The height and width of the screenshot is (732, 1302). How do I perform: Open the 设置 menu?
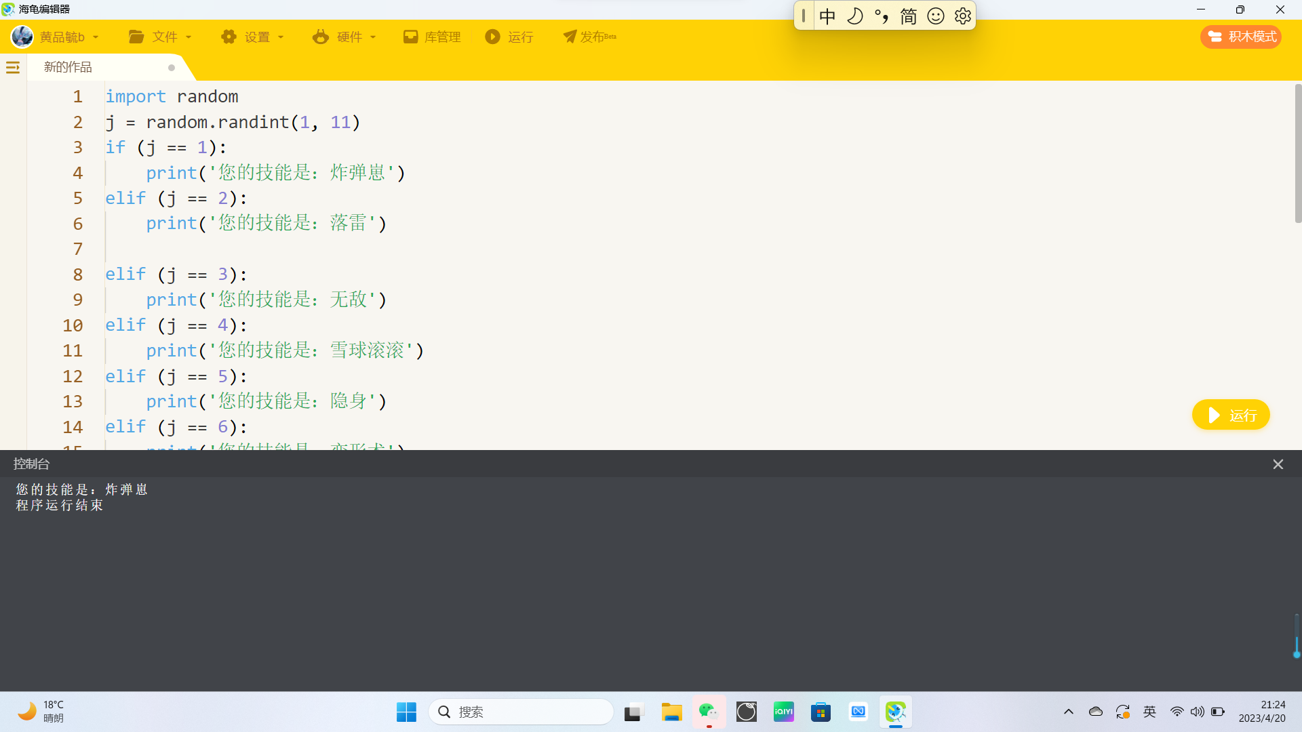click(252, 37)
